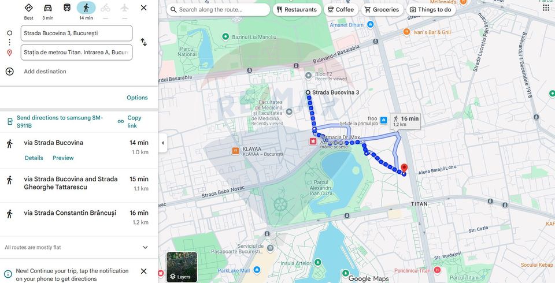The image size is (555, 283).
Task: Open route Options
Action: click(137, 98)
